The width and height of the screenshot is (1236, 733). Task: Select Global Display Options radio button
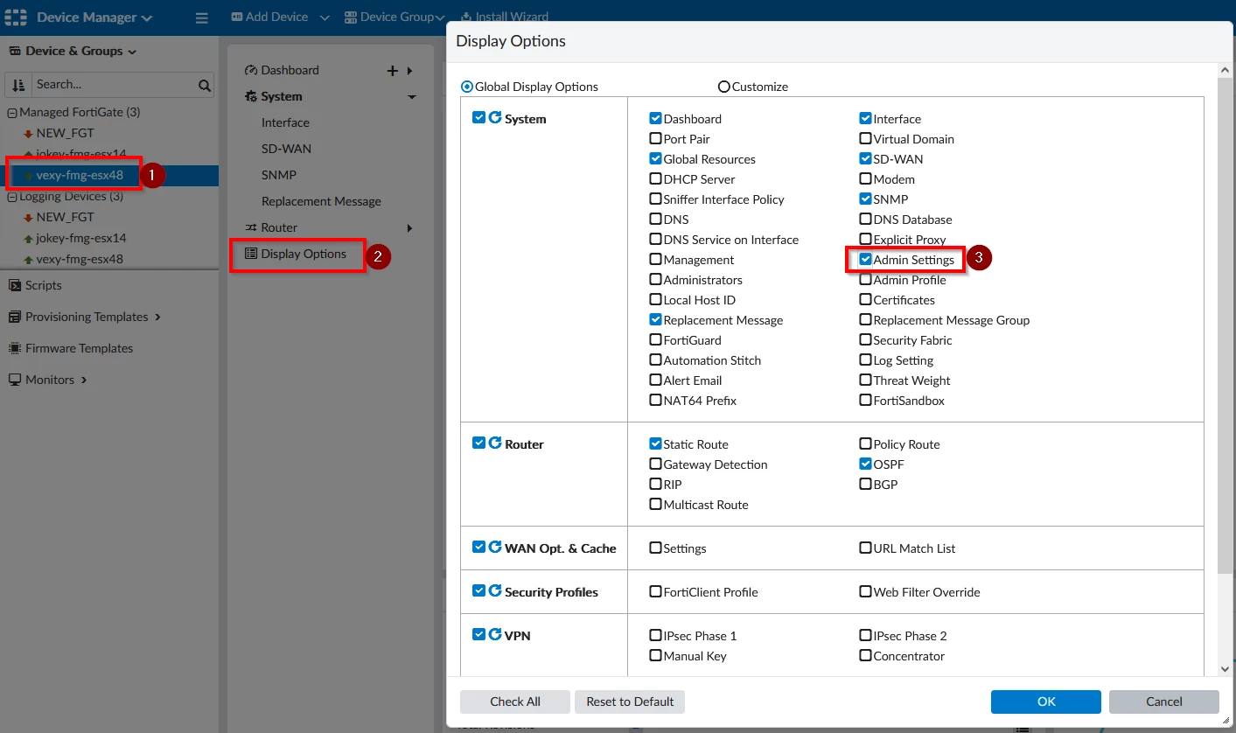(x=467, y=87)
